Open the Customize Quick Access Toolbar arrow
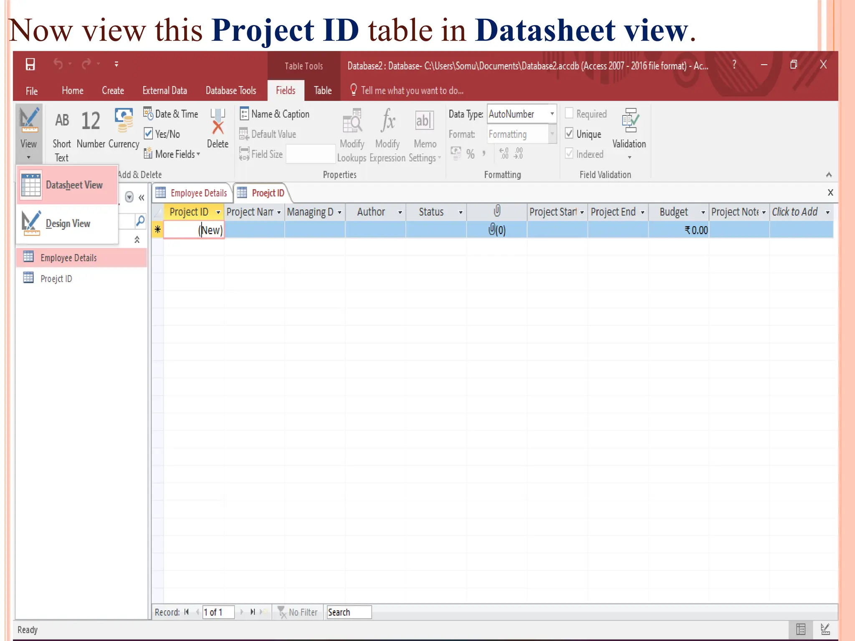 116,64
